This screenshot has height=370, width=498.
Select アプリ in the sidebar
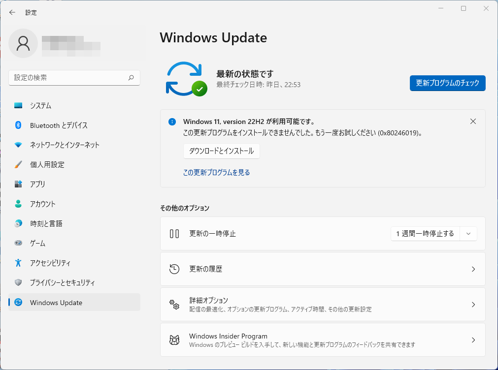(x=74, y=185)
